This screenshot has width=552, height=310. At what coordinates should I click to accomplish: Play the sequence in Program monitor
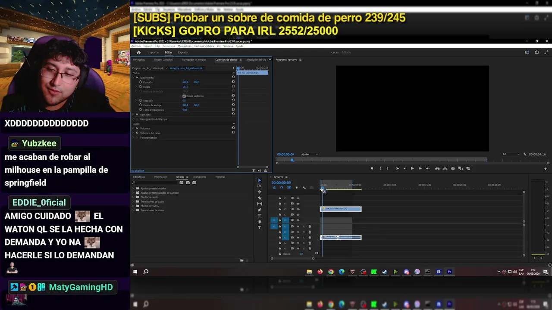pyautogui.click(x=412, y=168)
